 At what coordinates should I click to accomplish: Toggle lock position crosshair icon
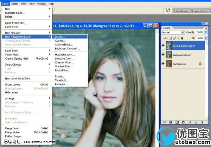click(x=178, y=38)
